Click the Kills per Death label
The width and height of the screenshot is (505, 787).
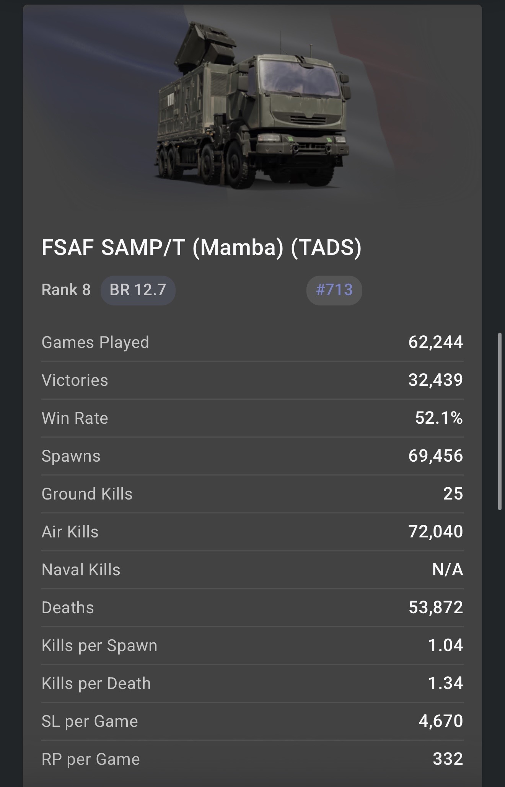pyautogui.click(x=96, y=683)
